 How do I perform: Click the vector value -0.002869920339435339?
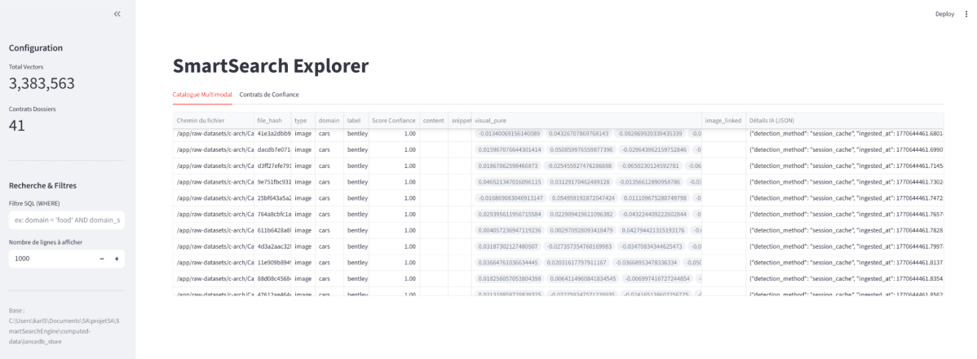(650, 133)
